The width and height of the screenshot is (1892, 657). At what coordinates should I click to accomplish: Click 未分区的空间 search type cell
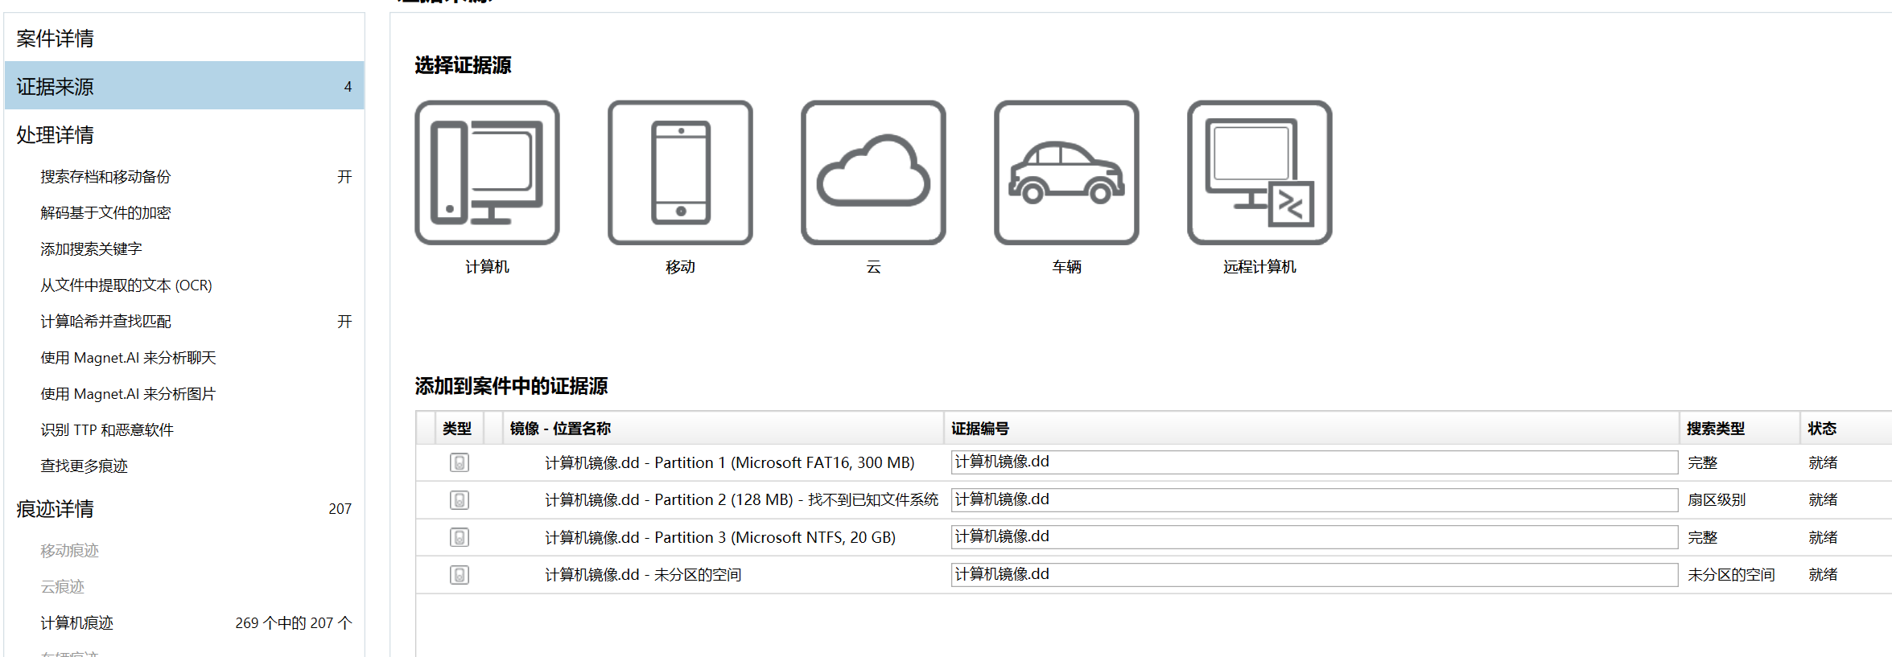[x=1731, y=575]
